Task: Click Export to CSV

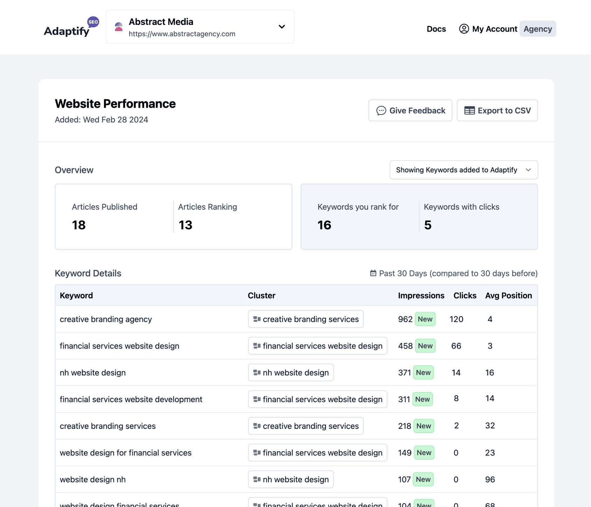Action: click(x=497, y=110)
